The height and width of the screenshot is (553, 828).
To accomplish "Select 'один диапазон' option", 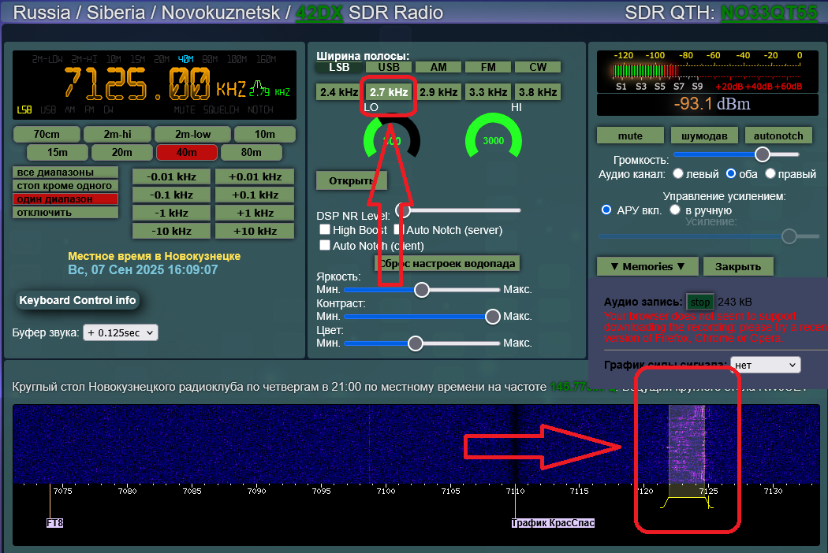I will 65,199.
